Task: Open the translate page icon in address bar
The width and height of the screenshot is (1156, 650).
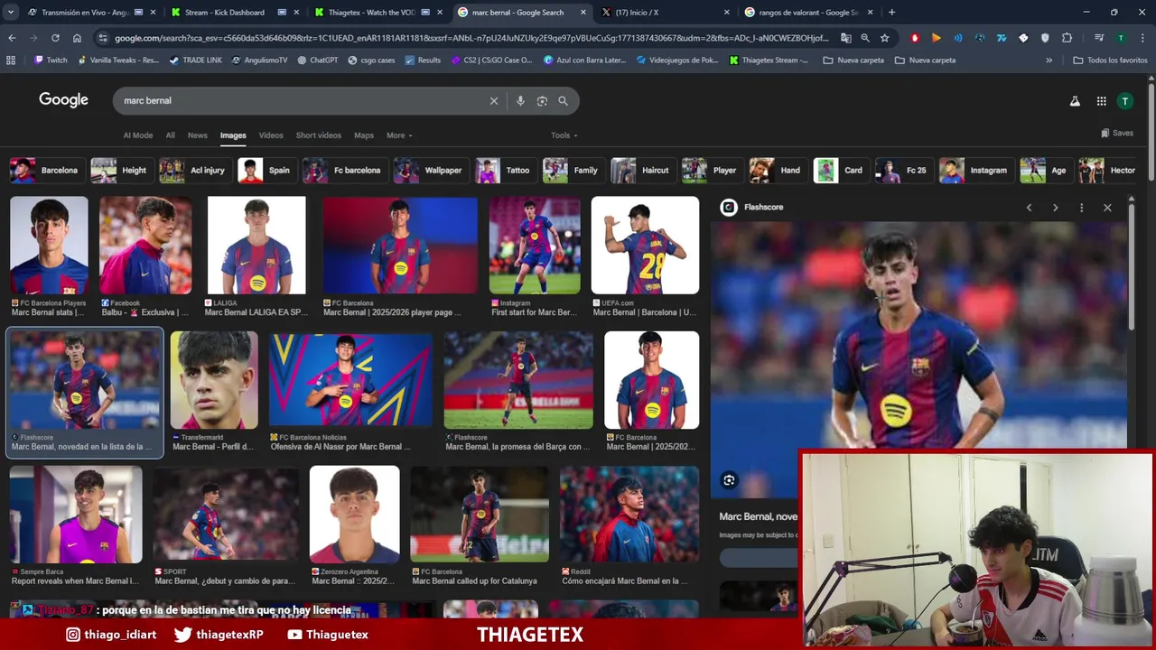Action: 845,38
